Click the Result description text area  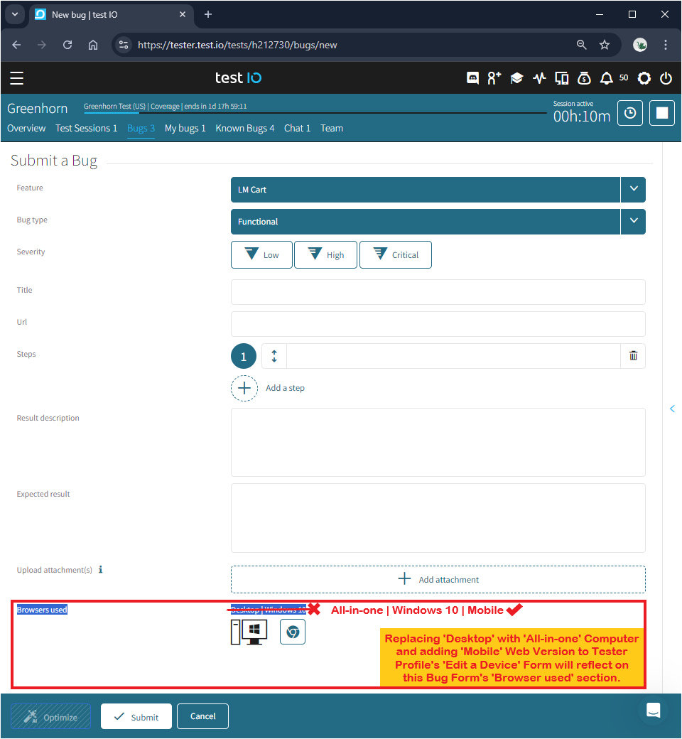click(438, 443)
